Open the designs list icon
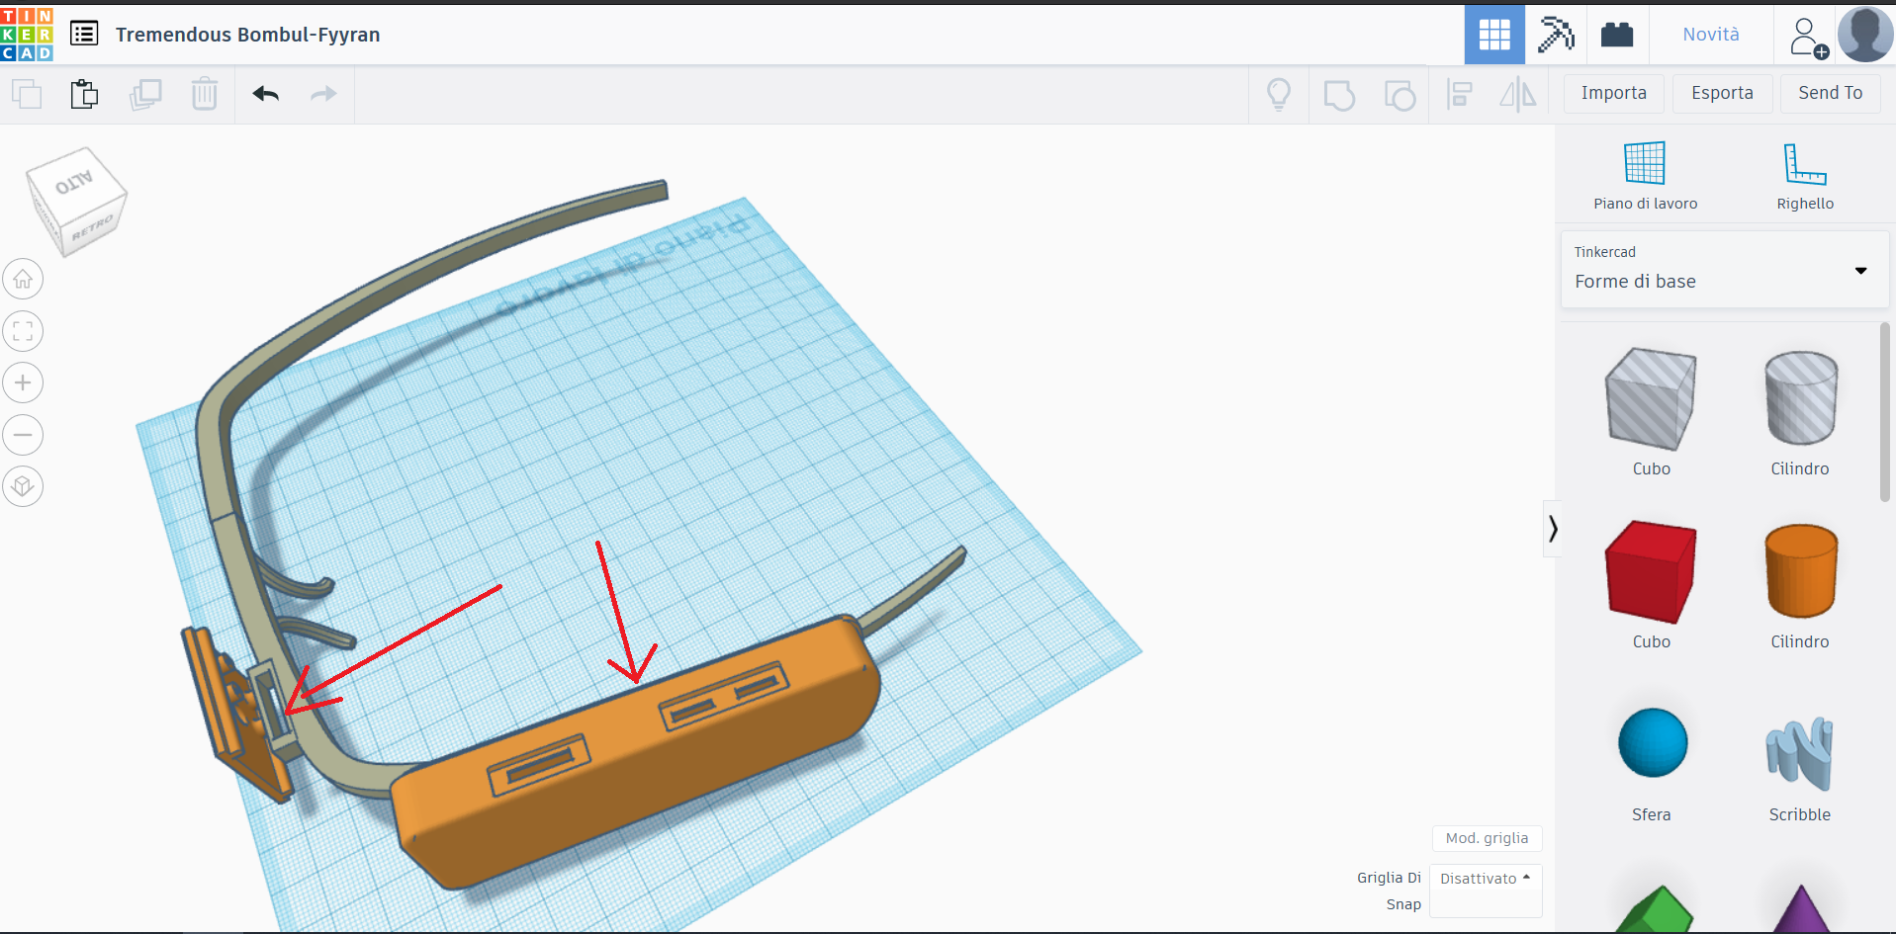 84,34
